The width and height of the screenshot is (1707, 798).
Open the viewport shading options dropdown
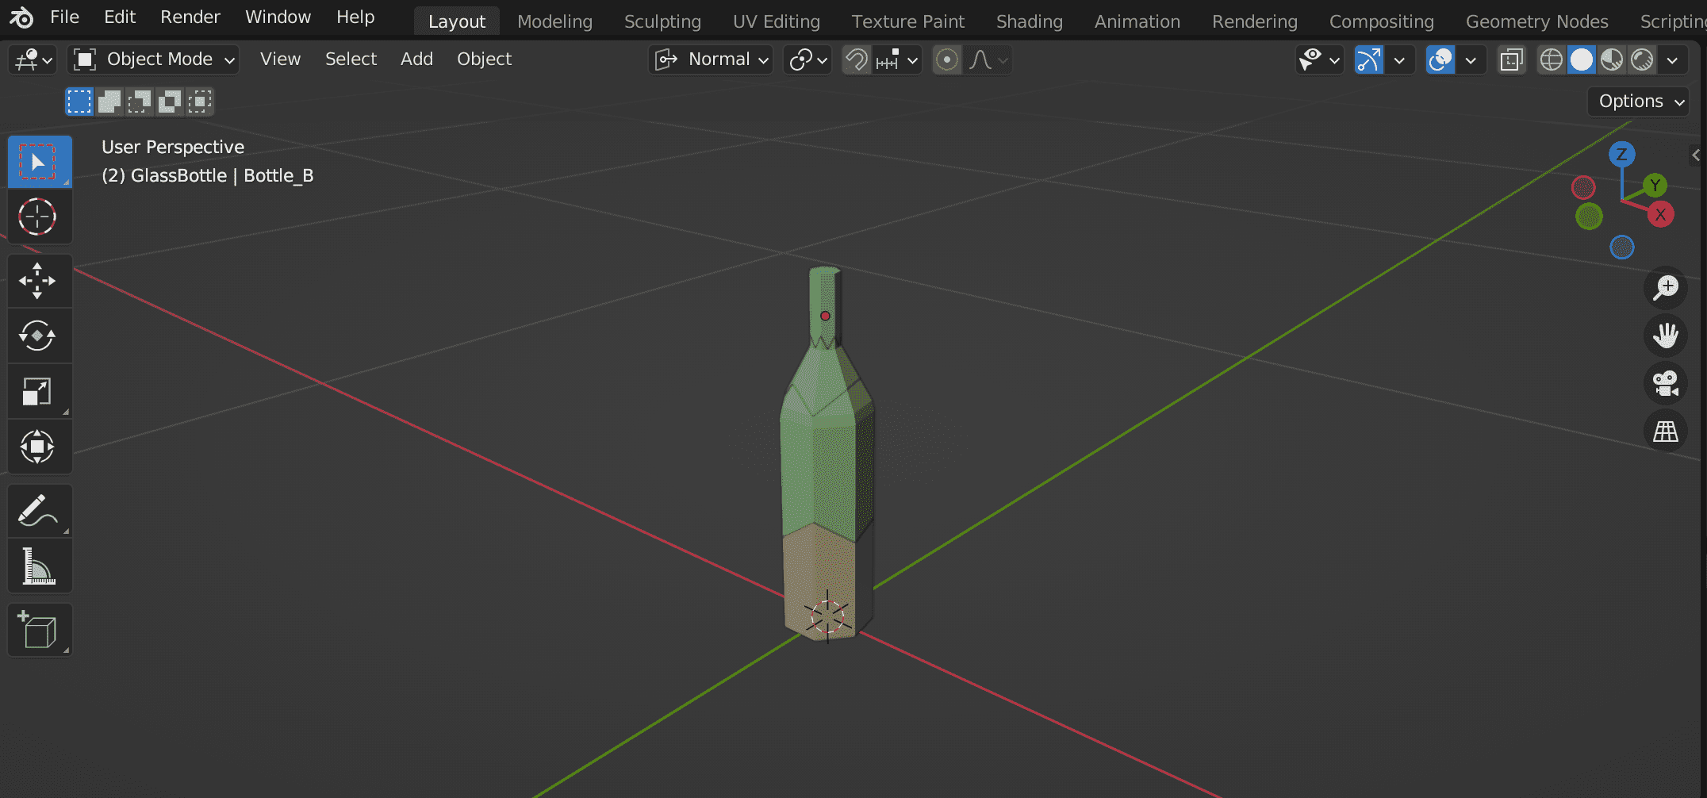(1672, 59)
